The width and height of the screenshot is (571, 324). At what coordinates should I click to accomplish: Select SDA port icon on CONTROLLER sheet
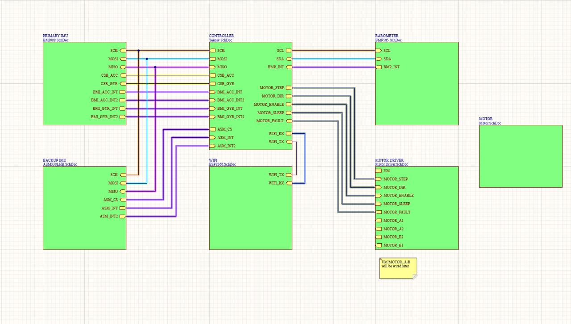[x=289, y=59]
